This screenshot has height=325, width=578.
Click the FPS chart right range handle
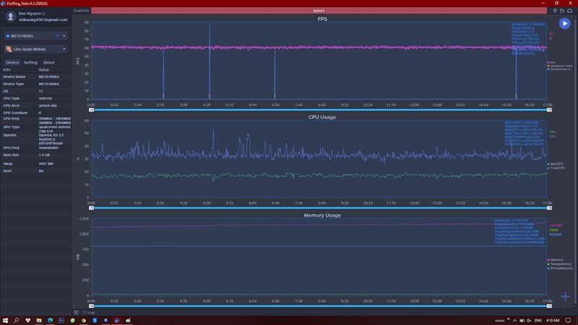(549, 110)
